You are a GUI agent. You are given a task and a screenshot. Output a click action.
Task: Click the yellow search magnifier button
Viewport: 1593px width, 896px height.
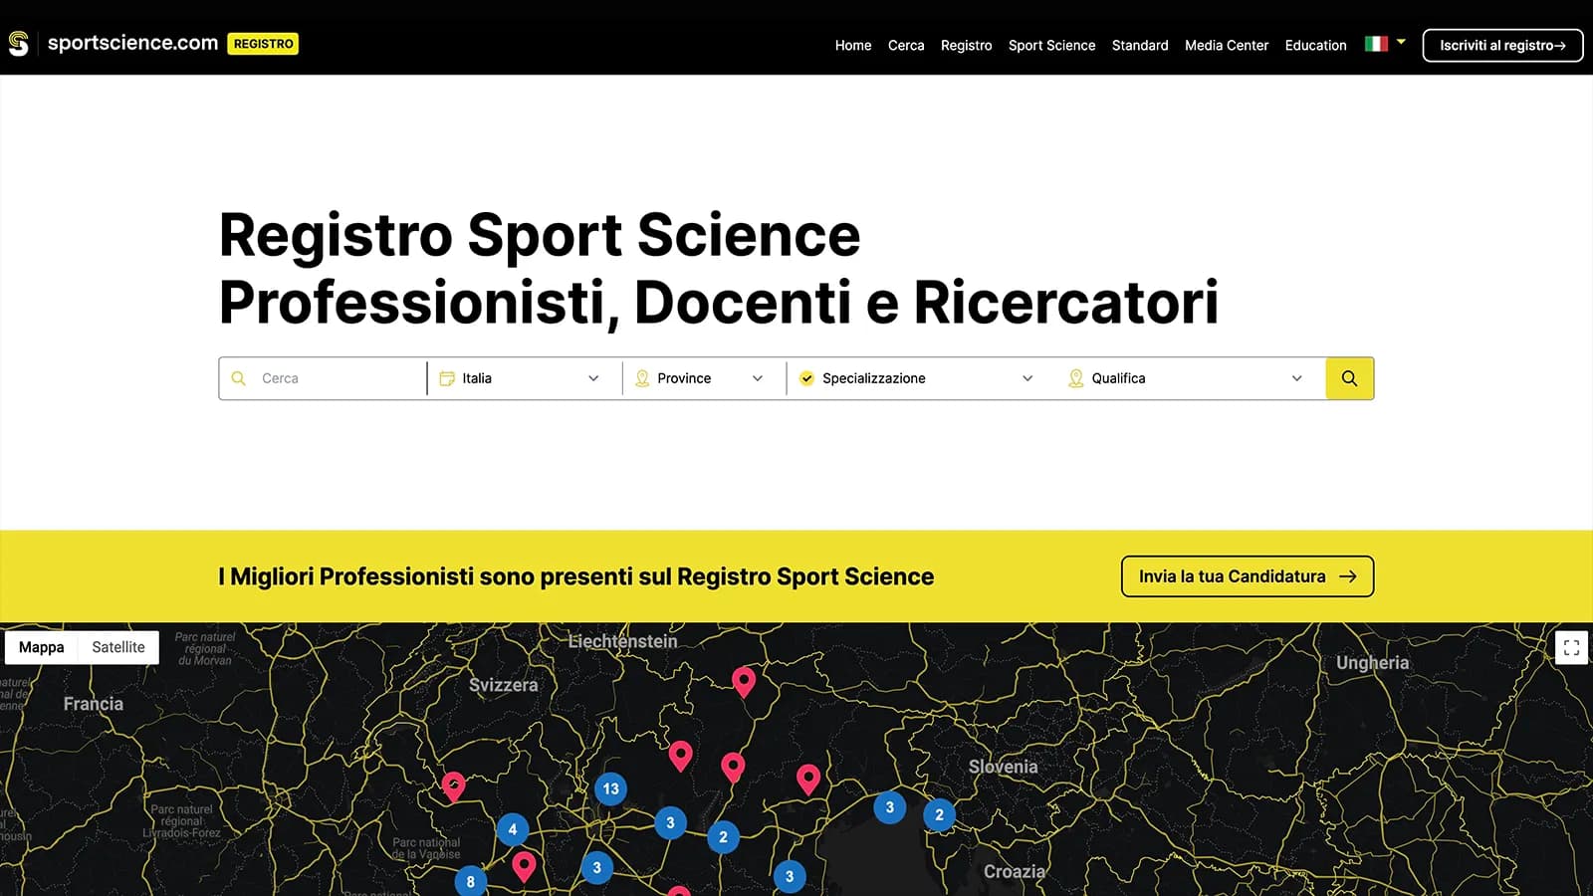(1349, 378)
